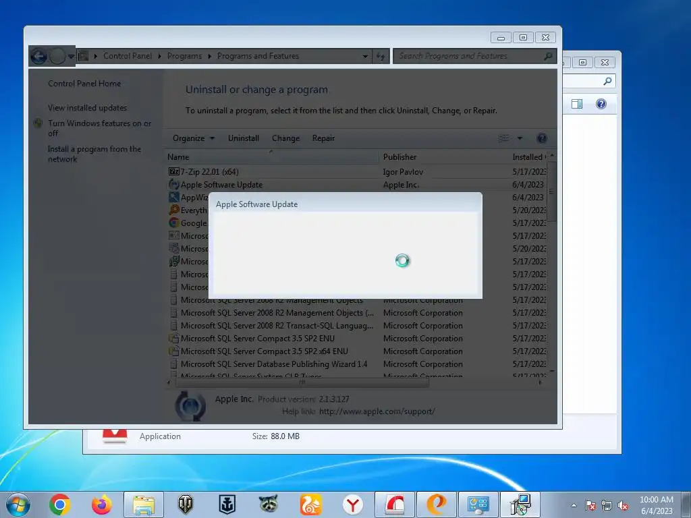Expand the arrow after Control Panel breadcrumb
The width and height of the screenshot is (691, 518).
point(159,56)
